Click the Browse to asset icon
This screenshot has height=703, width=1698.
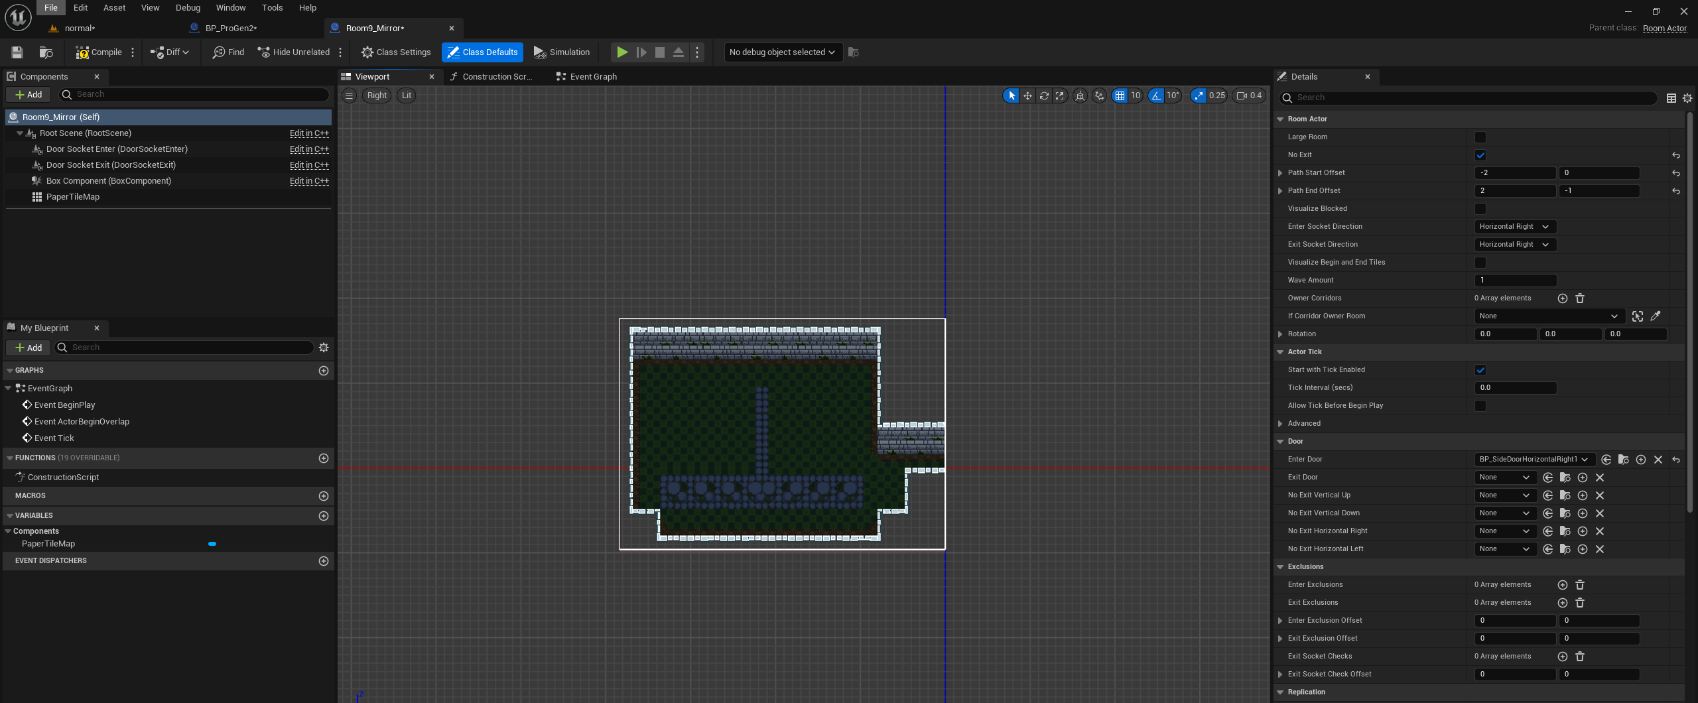(x=46, y=52)
